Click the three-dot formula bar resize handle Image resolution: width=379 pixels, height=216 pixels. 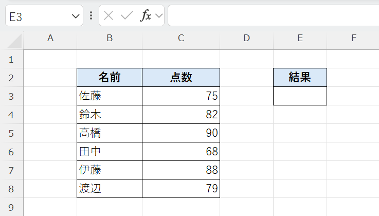[x=91, y=15]
